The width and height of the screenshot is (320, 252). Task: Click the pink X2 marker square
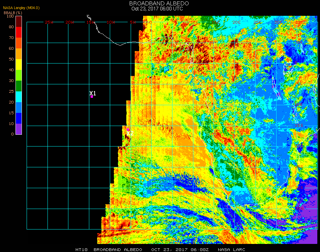pyautogui.click(x=128, y=130)
